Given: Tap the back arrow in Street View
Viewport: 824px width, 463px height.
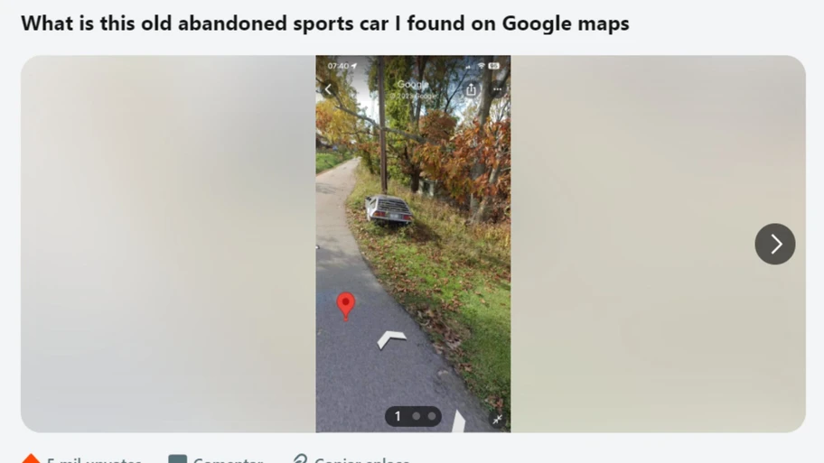Looking at the screenshot, I should point(328,89).
